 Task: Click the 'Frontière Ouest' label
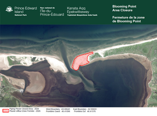point(53,111)
